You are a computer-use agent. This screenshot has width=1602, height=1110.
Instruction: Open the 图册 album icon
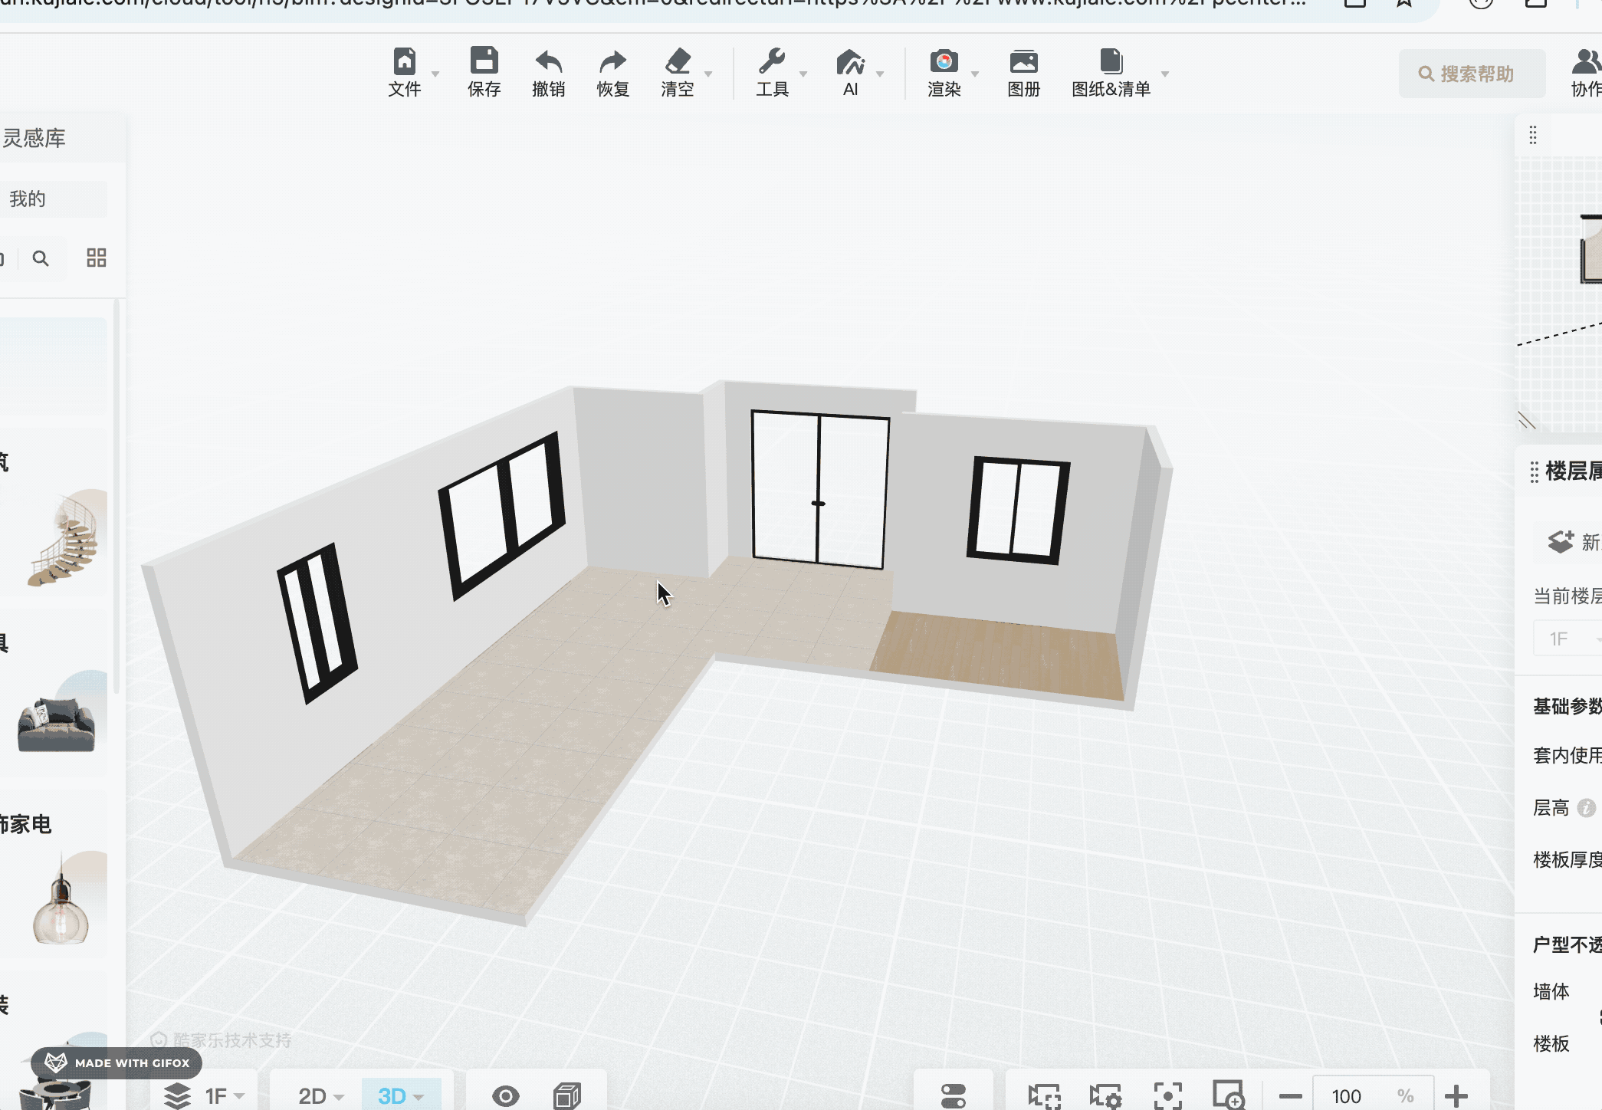1023,61
